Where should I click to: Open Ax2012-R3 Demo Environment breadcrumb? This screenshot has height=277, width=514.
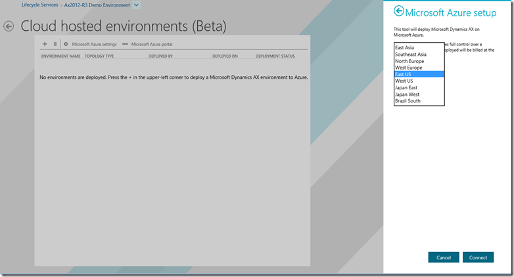(x=97, y=5)
